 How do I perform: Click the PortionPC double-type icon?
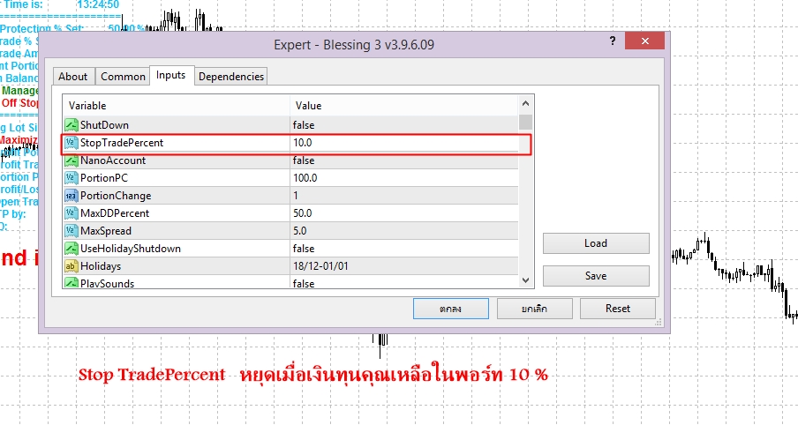72,178
